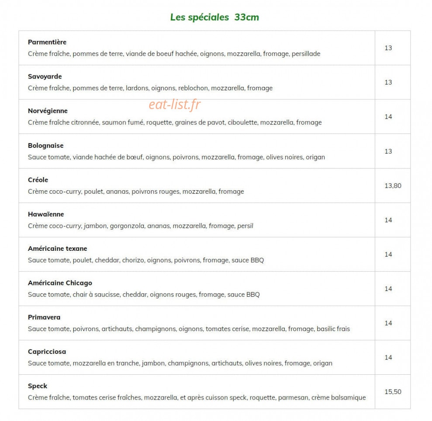Screen dimensions: 432x421
Task: Click the Parmentière price of 13
Action: [388, 48]
